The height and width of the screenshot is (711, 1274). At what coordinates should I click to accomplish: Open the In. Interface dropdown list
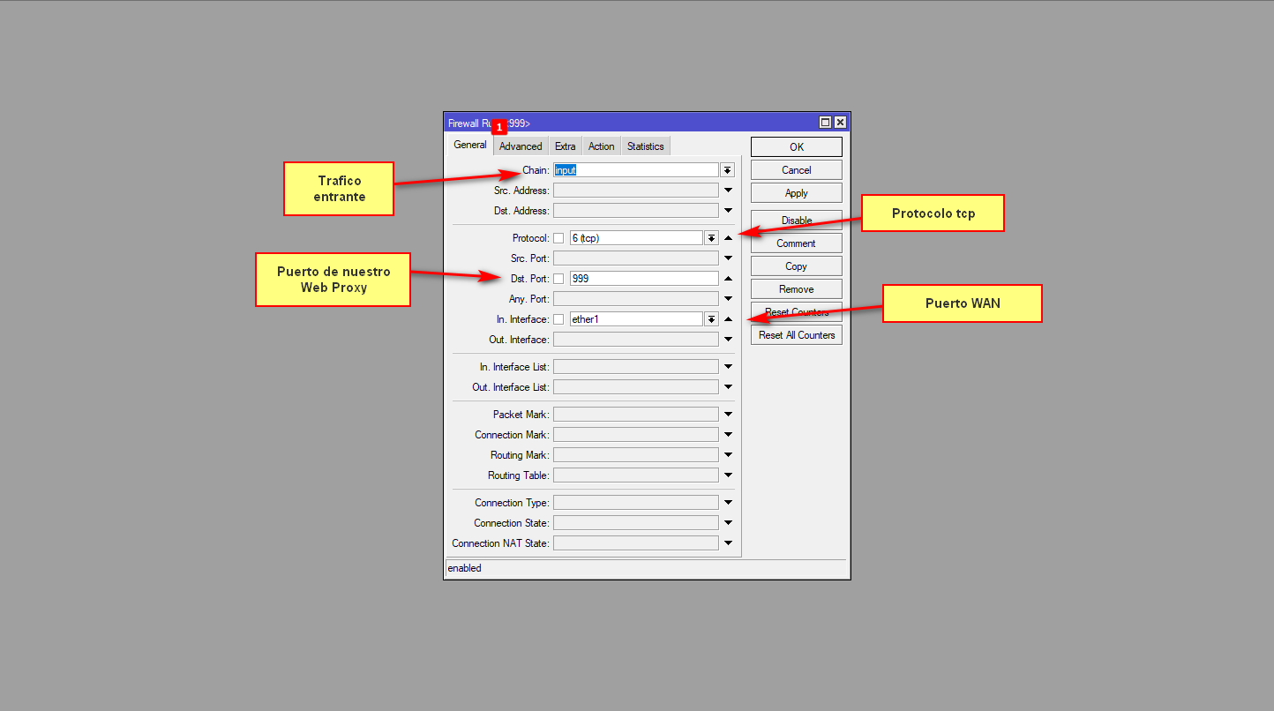[711, 319]
